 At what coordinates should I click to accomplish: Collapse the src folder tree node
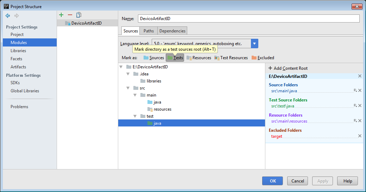pyautogui.click(x=128, y=88)
